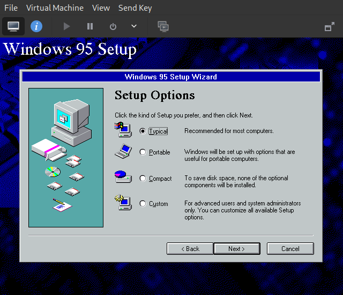Click the Typical setup computer icon
This screenshot has height=295, width=343.
(123, 128)
